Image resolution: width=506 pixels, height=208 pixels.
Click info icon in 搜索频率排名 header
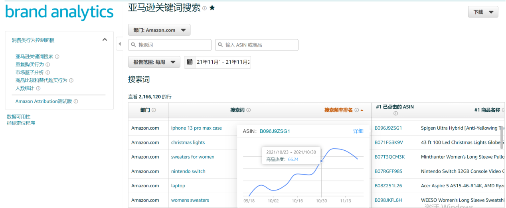357,110
